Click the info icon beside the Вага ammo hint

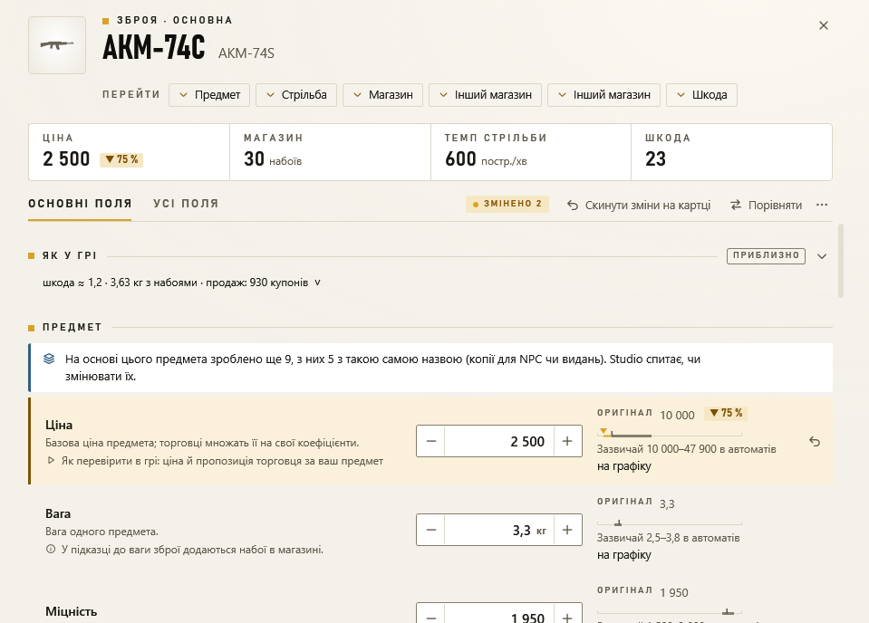click(51, 550)
